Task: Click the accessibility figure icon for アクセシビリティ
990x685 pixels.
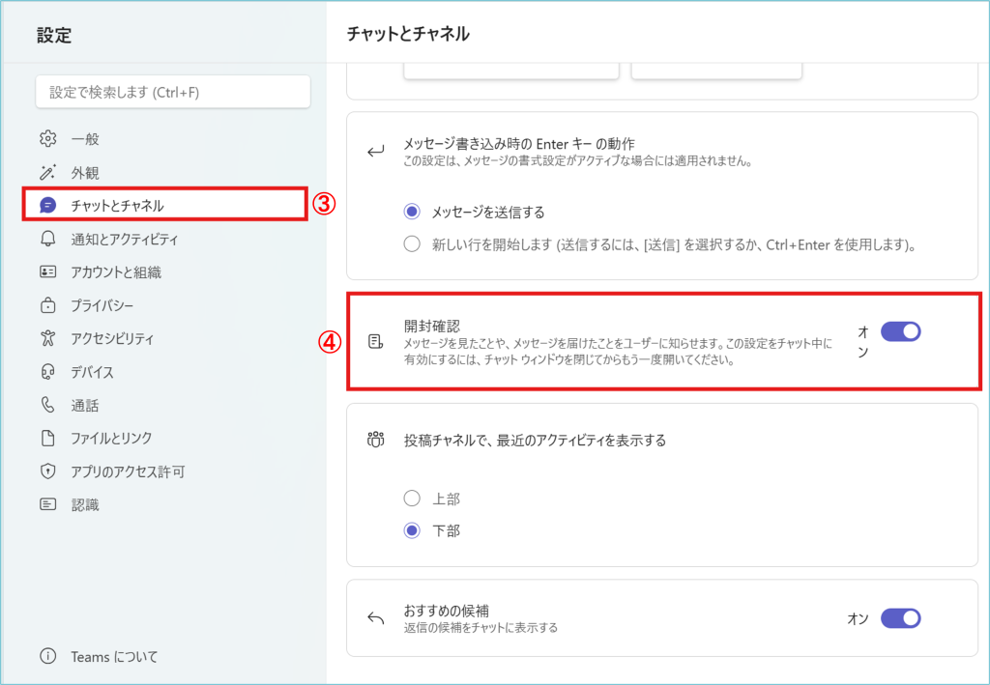Action: 47,339
